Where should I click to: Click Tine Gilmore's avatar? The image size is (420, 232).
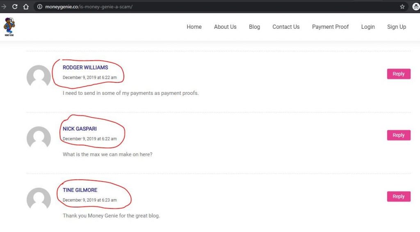point(39,198)
